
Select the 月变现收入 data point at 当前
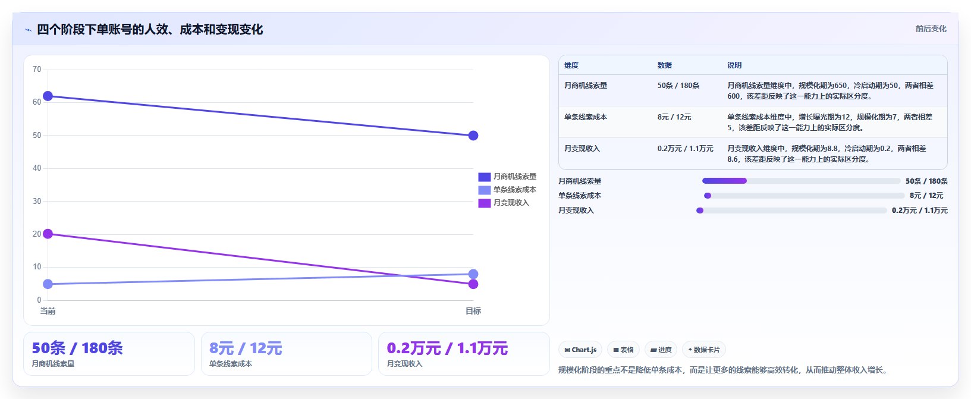(x=48, y=234)
